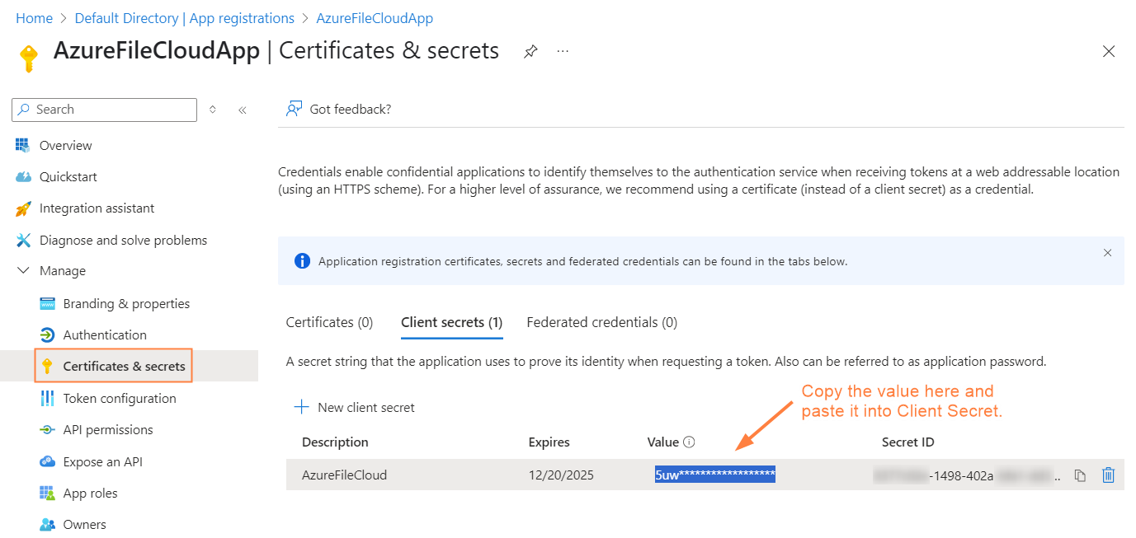1136x538 pixels.
Task: Switch to the Certificates (0) tab
Action: pyautogui.click(x=329, y=322)
